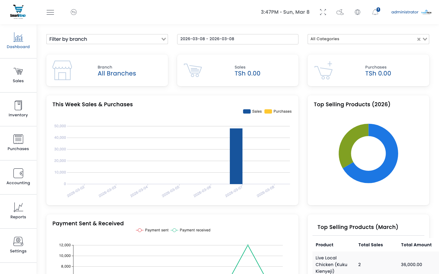Open the Purchases sidebar menu item

click(x=18, y=143)
